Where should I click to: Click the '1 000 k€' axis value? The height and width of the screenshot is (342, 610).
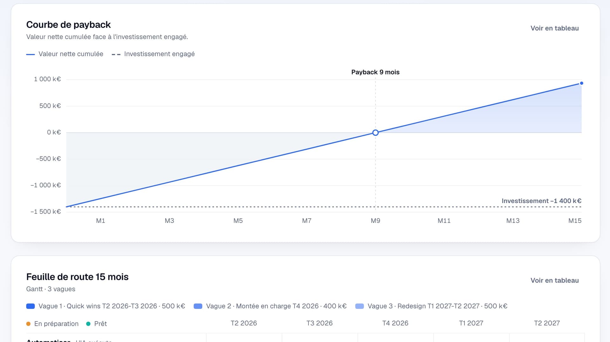[x=47, y=79]
